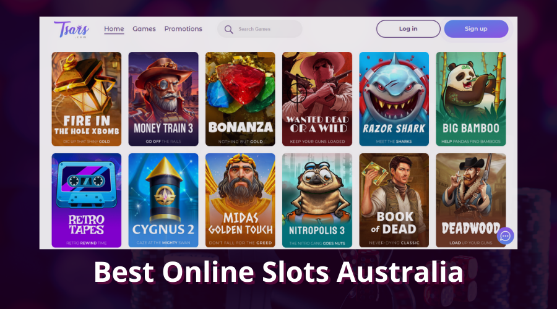Viewport: 557px width, 309px height.
Task: Open the Nitropolis 3 pug tile
Action: (317, 200)
